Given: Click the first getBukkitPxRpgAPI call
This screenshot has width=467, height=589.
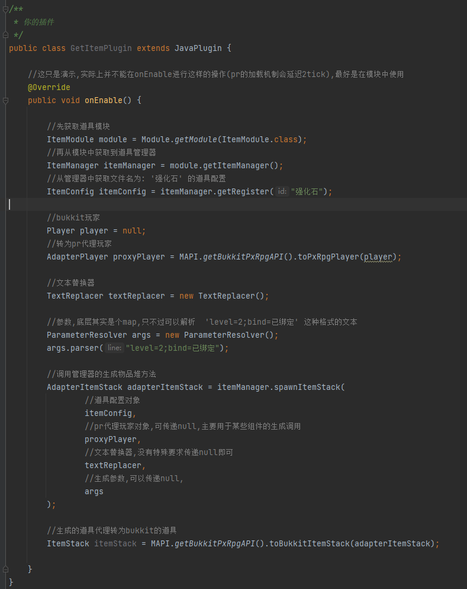Looking at the screenshot, I should [x=243, y=257].
